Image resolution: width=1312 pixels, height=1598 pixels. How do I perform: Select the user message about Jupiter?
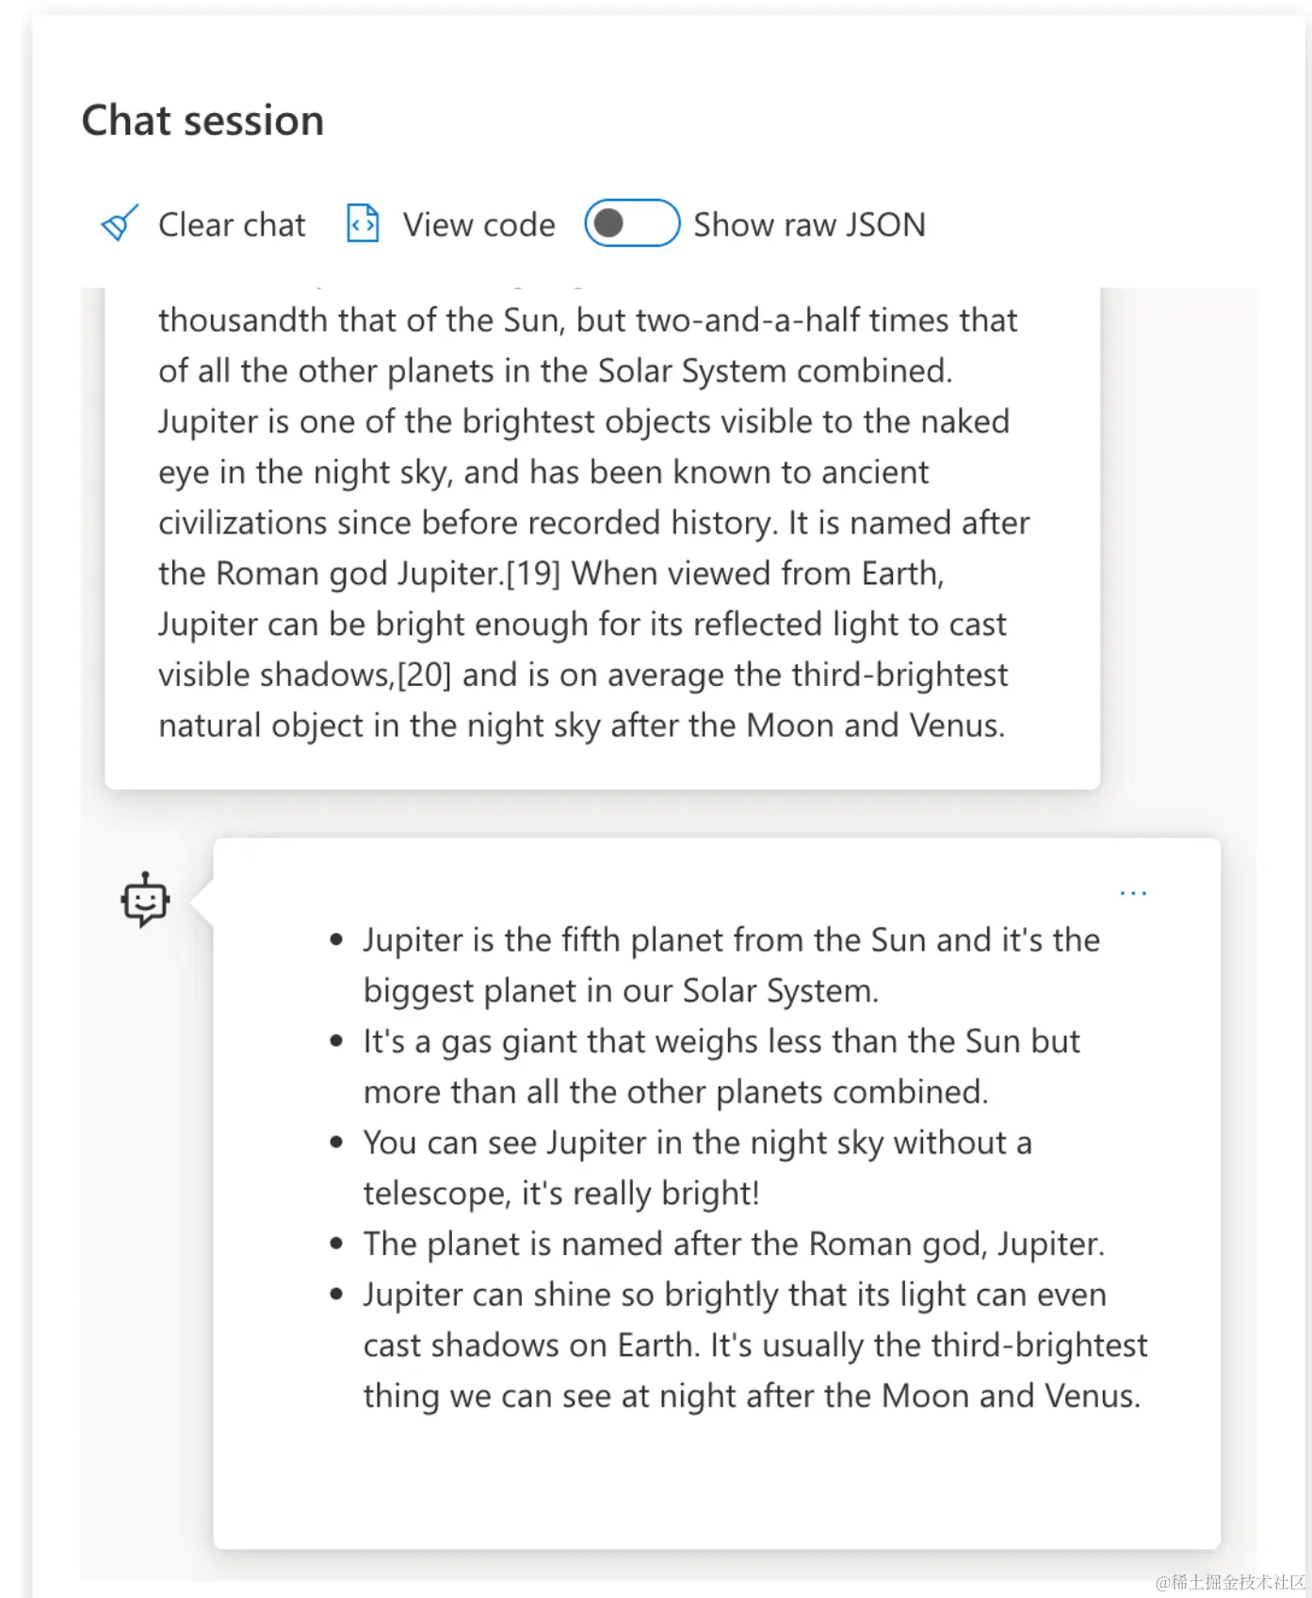pyautogui.click(x=593, y=523)
